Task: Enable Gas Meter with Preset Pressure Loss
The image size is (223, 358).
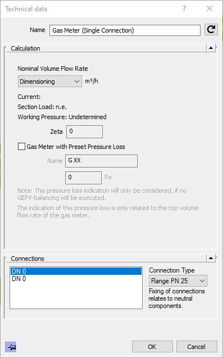Action: pyautogui.click(x=21, y=147)
